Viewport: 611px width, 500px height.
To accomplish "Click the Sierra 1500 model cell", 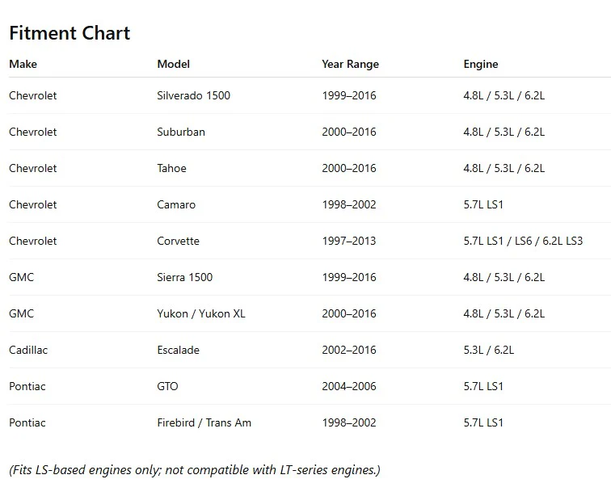I will point(185,277).
